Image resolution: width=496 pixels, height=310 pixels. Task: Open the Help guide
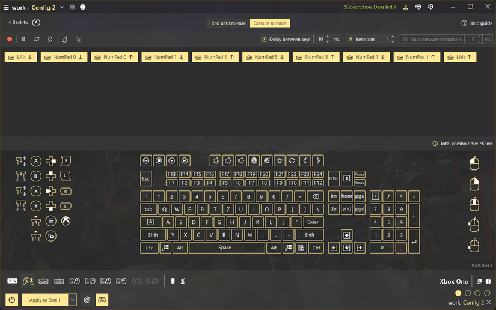tap(477, 23)
